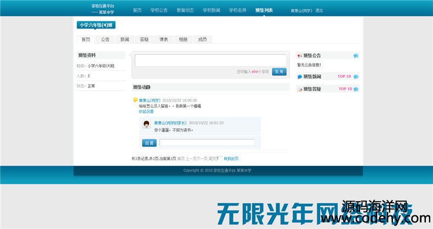Click the 转到此页 link in pagination

point(231,158)
